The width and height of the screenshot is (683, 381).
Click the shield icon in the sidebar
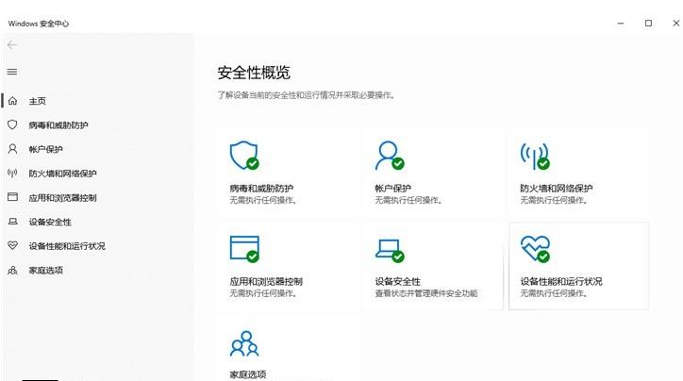(12, 125)
